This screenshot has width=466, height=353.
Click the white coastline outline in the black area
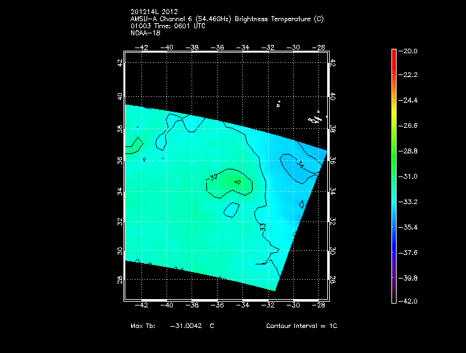(314, 118)
